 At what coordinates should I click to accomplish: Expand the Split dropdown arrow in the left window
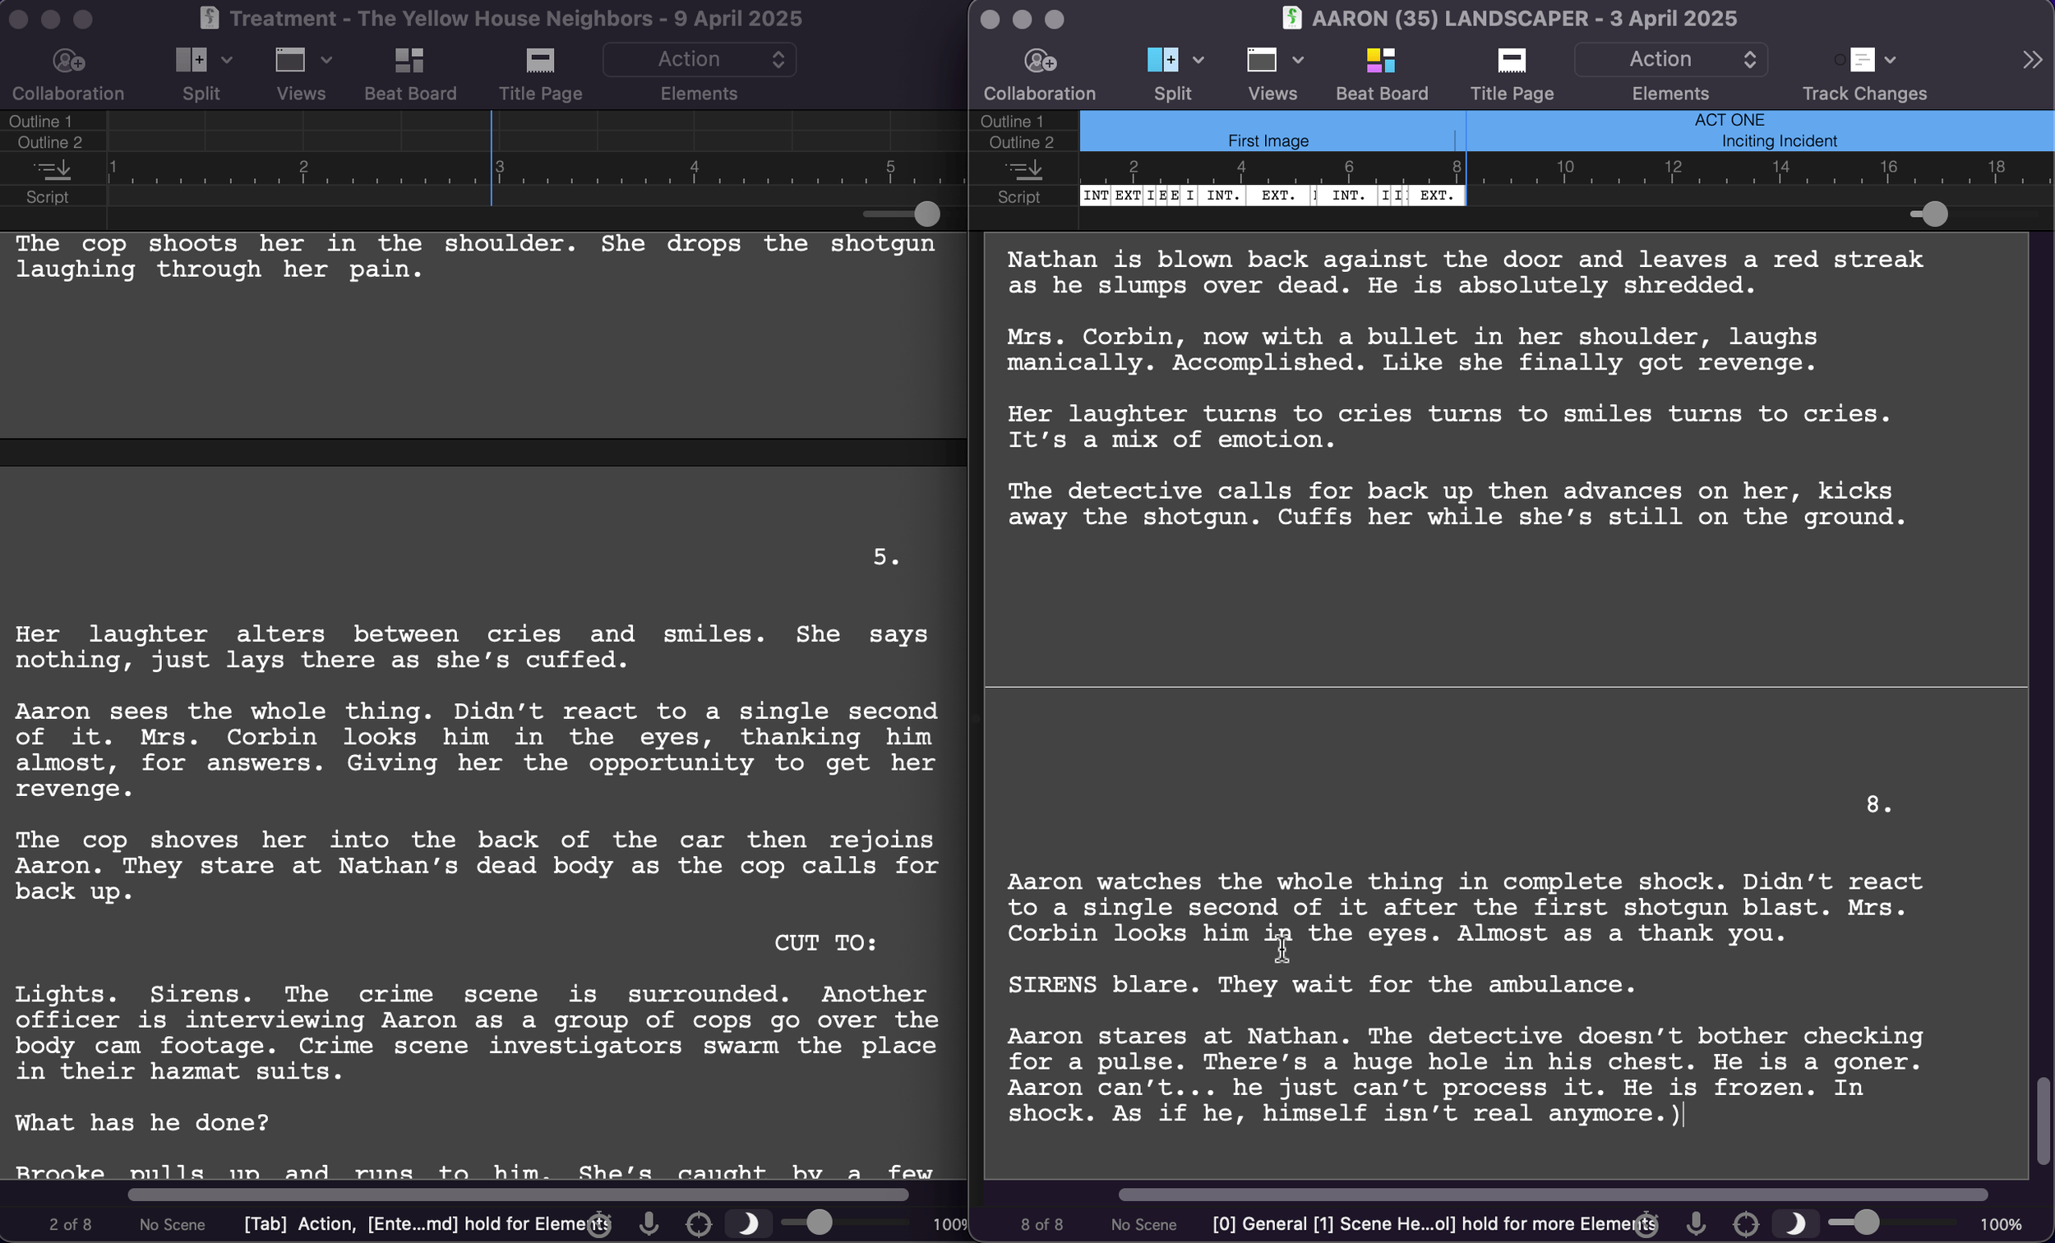pyautogui.click(x=227, y=60)
